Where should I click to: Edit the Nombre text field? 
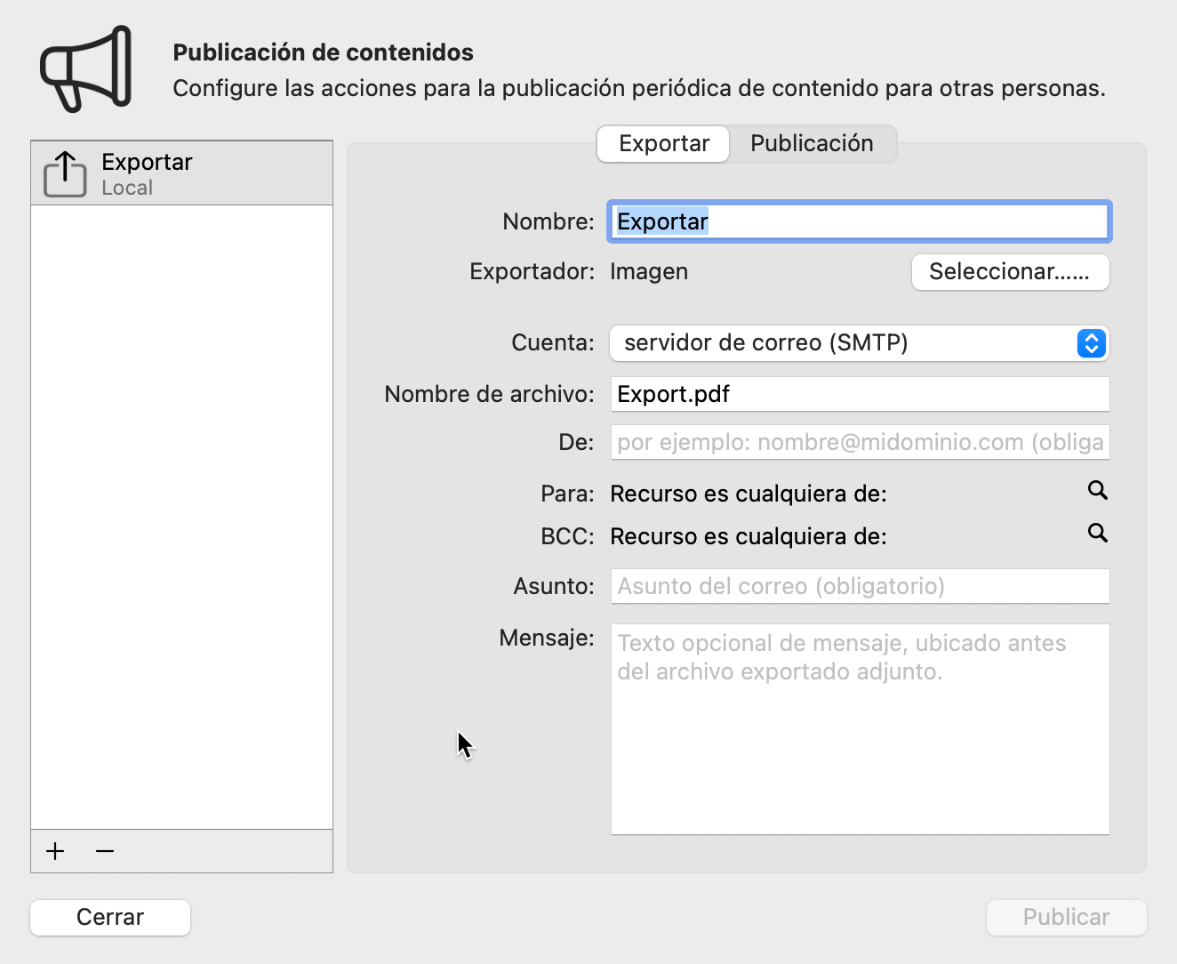(859, 221)
